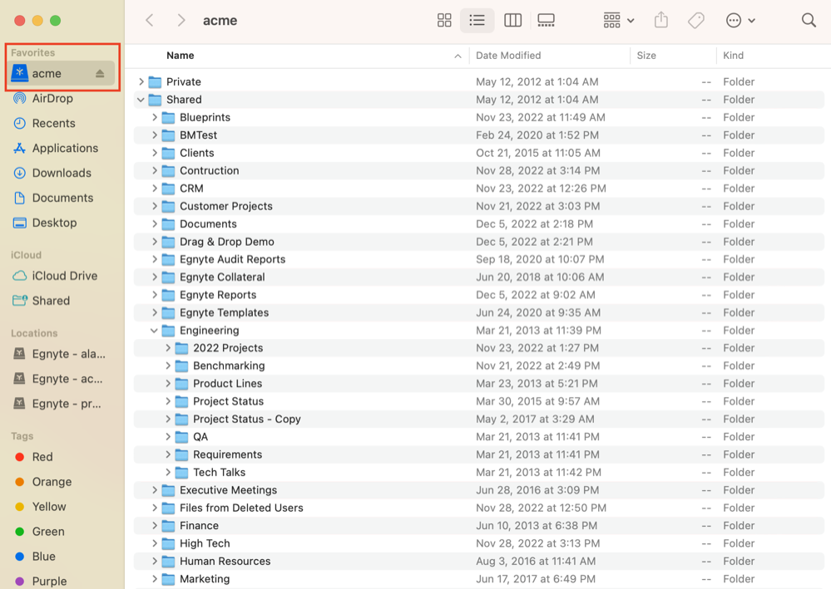Collapse the Shared folder
Viewport: 831px width, 589px height.
tap(141, 100)
